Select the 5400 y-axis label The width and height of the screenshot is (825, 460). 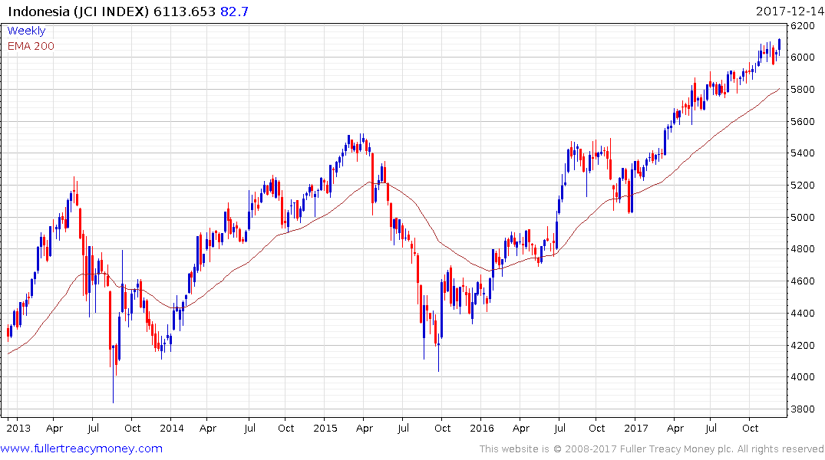point(803,153)
